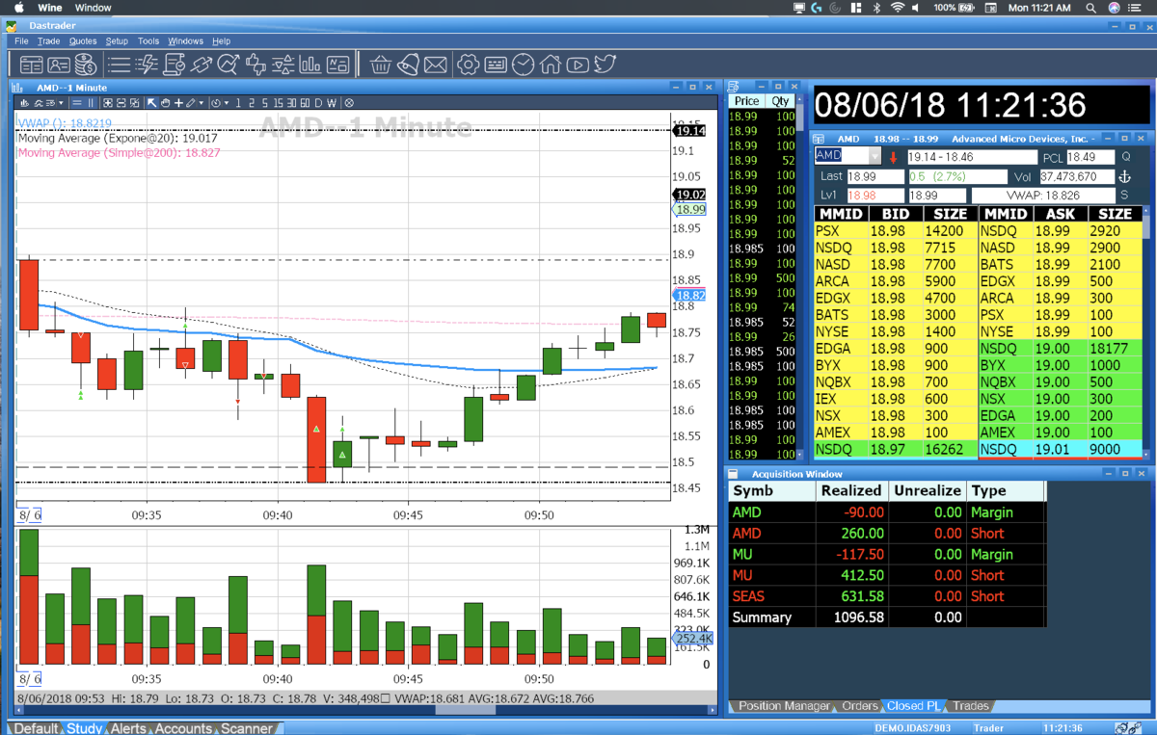
Task: Click the home icon in toolbar
Action: [x=551, y=65]
